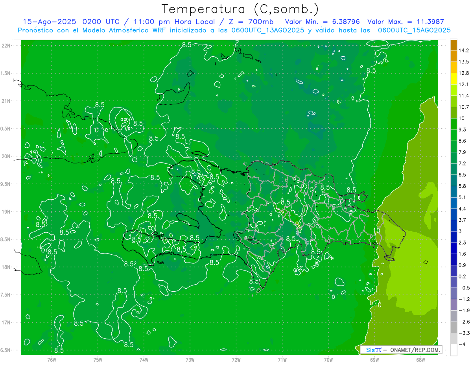Click the 2.3 colorbar value
472x365 pixels.
[x=462, y=243]
